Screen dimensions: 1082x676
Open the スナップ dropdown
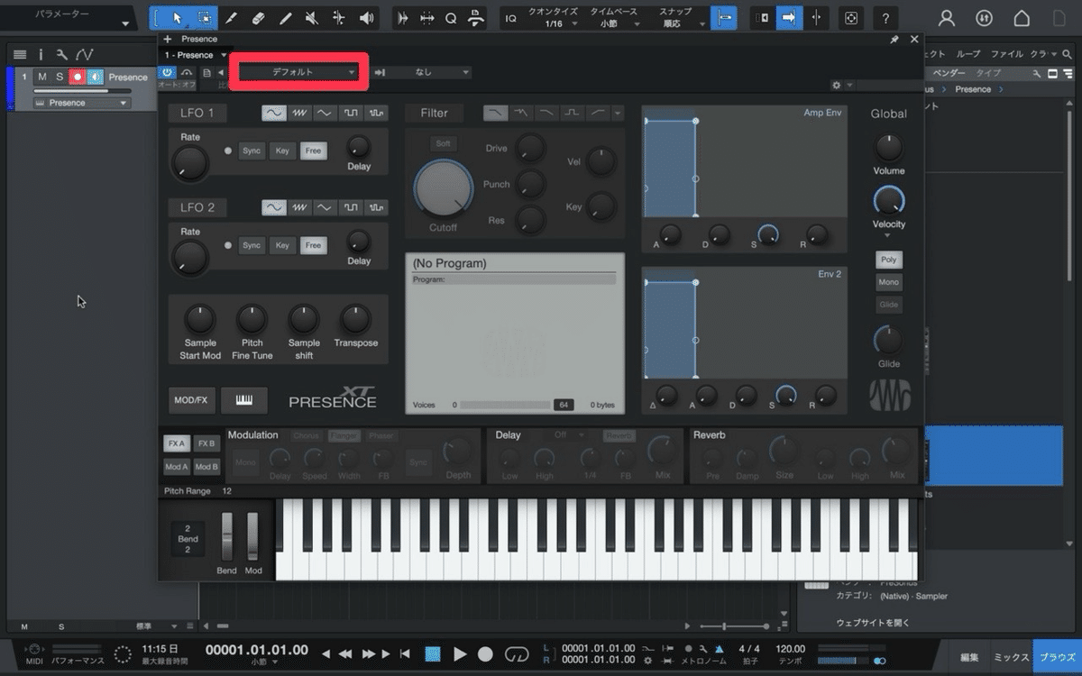[x=675, y=17]
